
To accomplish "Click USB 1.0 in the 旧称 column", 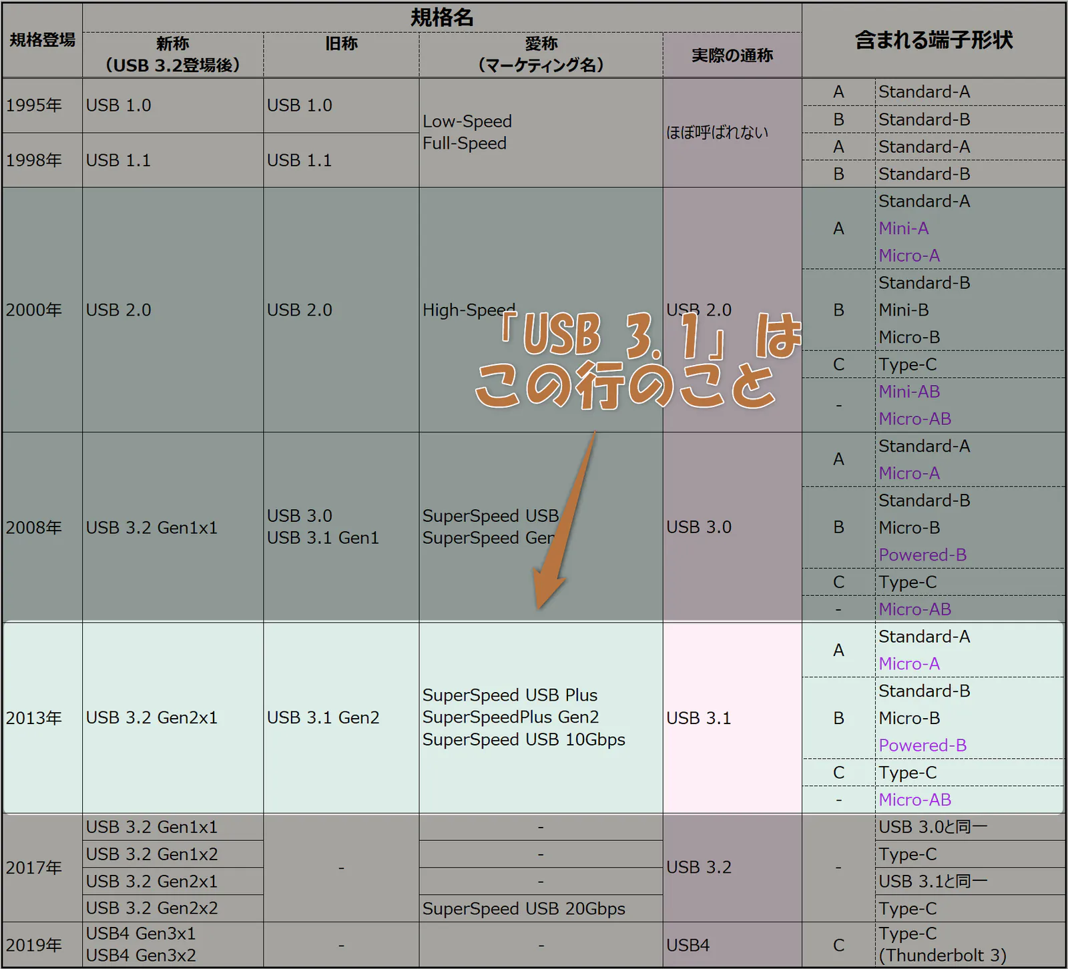I will click(x=341, y=105).
